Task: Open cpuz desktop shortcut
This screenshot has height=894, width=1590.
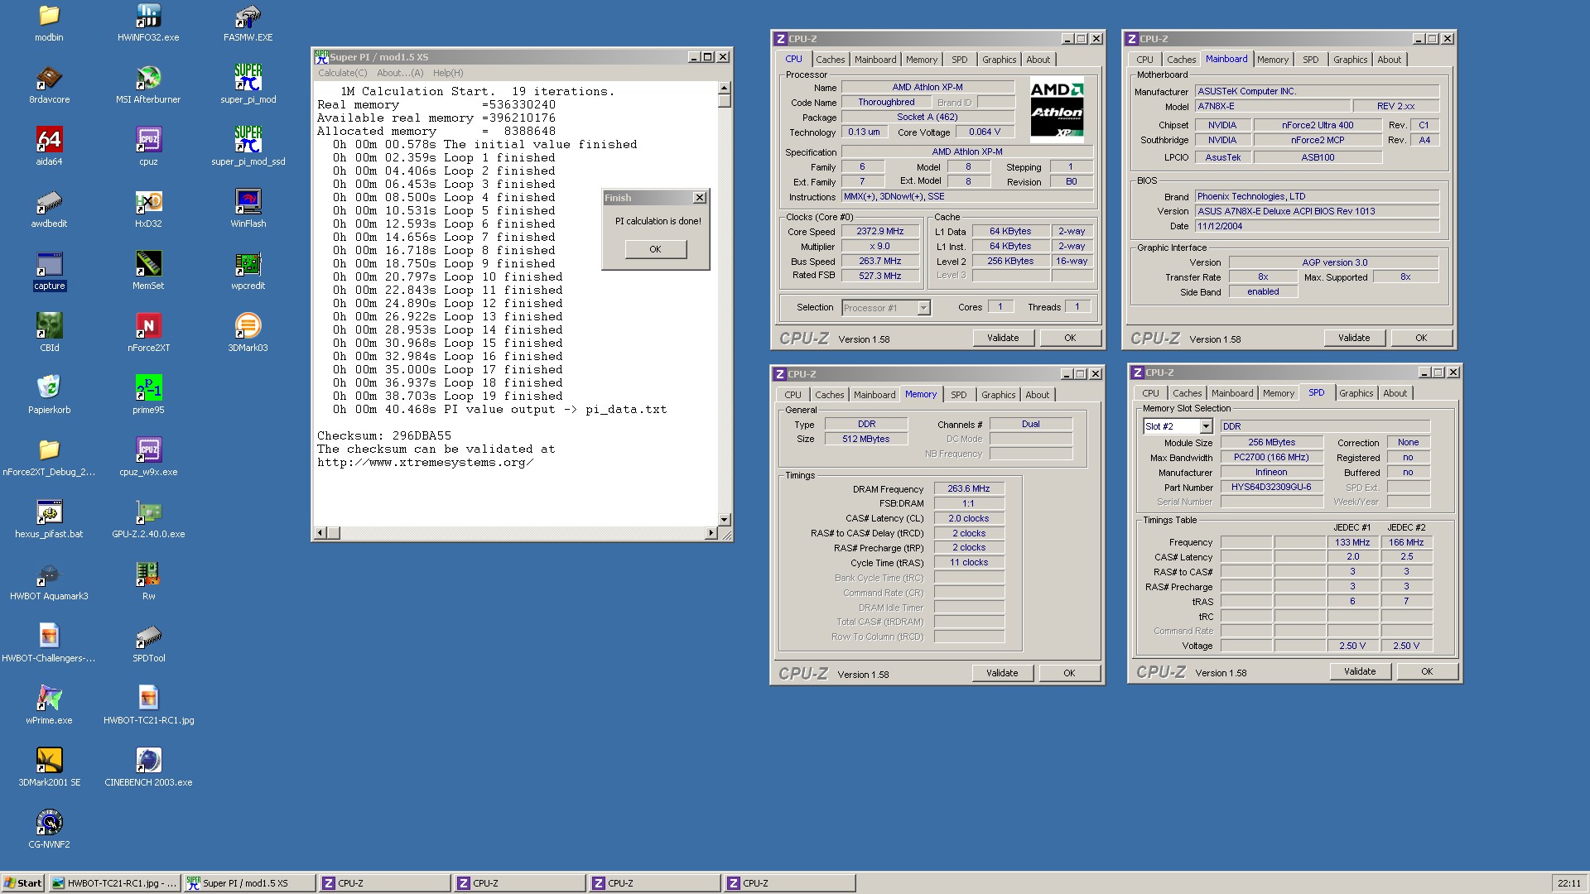Action: tap(148, 147)
